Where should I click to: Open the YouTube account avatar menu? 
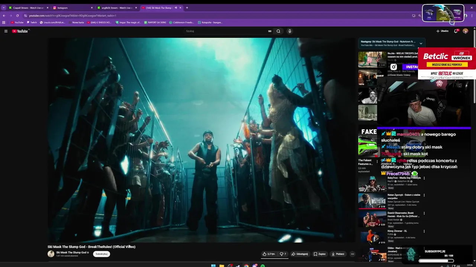pyautogui.click(x=465, y=31)
